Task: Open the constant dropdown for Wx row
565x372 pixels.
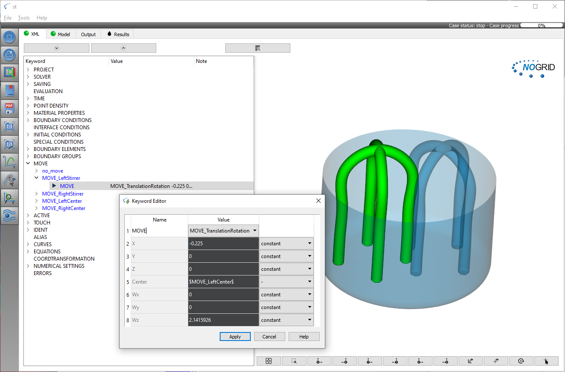Action: coord(287,295)
